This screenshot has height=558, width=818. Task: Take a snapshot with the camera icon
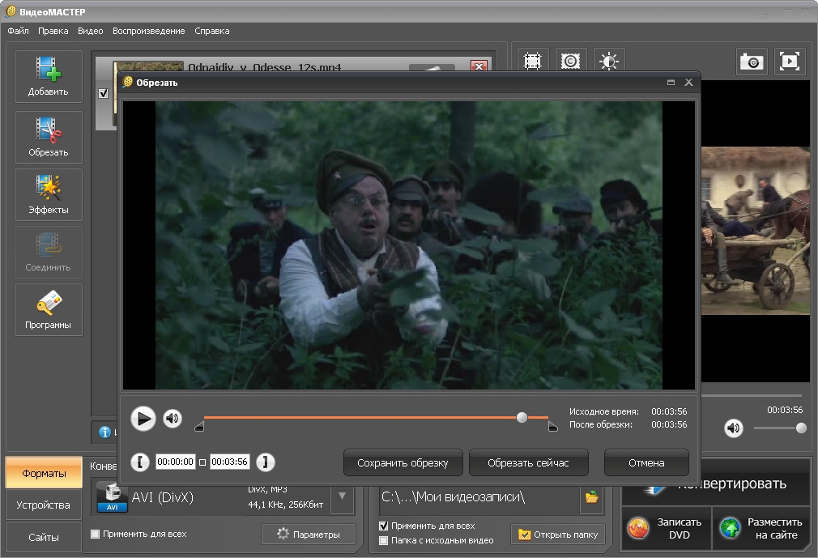click(x=752, y=62)
